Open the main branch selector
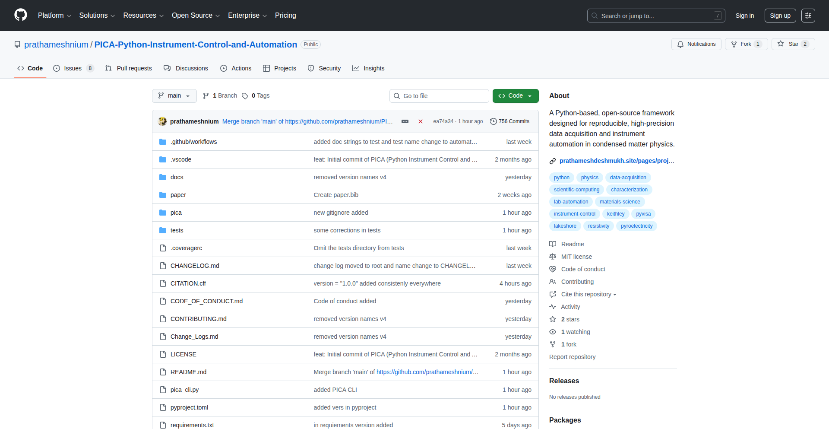The image size is (829, 429). 174,95
